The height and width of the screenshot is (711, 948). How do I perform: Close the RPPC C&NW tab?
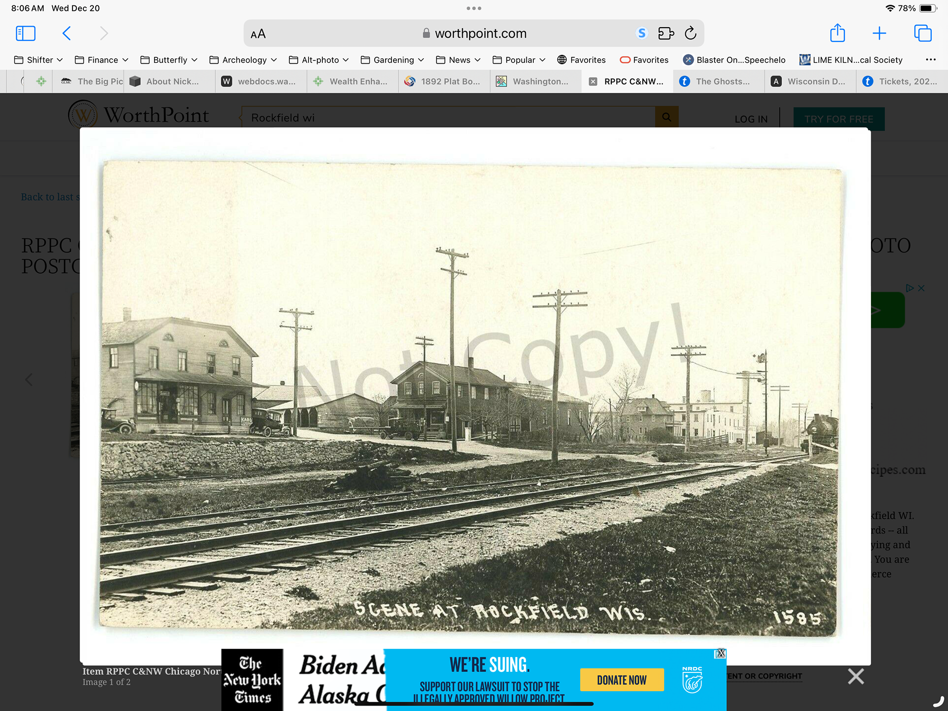click(x=593, y=82)
